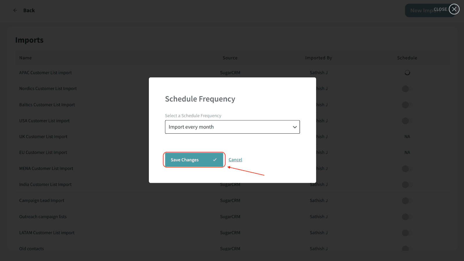
Task: Click the Back text link
Action: 29,10
